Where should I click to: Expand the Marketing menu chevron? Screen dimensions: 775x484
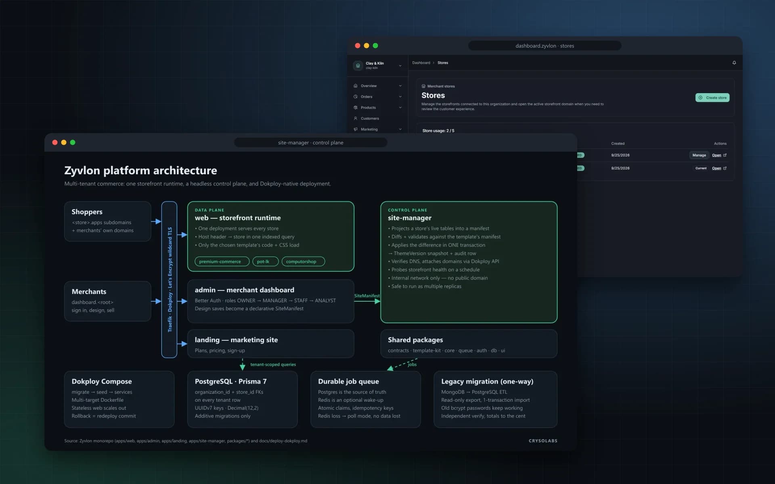click(400, 129)
